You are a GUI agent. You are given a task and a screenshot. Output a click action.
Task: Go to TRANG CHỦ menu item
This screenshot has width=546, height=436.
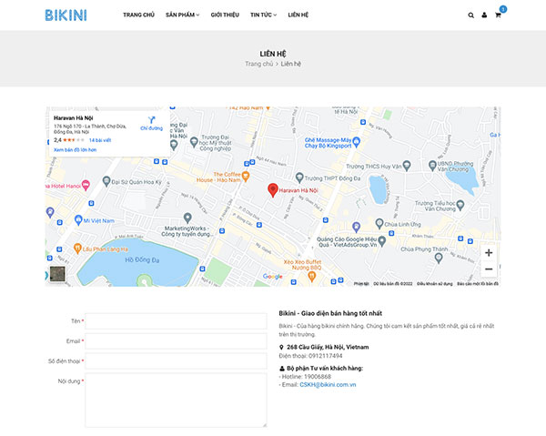click(138, 15)
